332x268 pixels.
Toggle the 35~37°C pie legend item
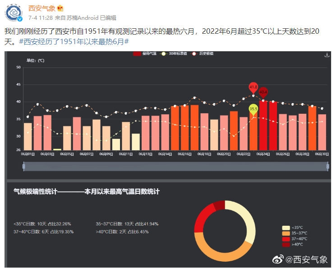tap(295, 233)
